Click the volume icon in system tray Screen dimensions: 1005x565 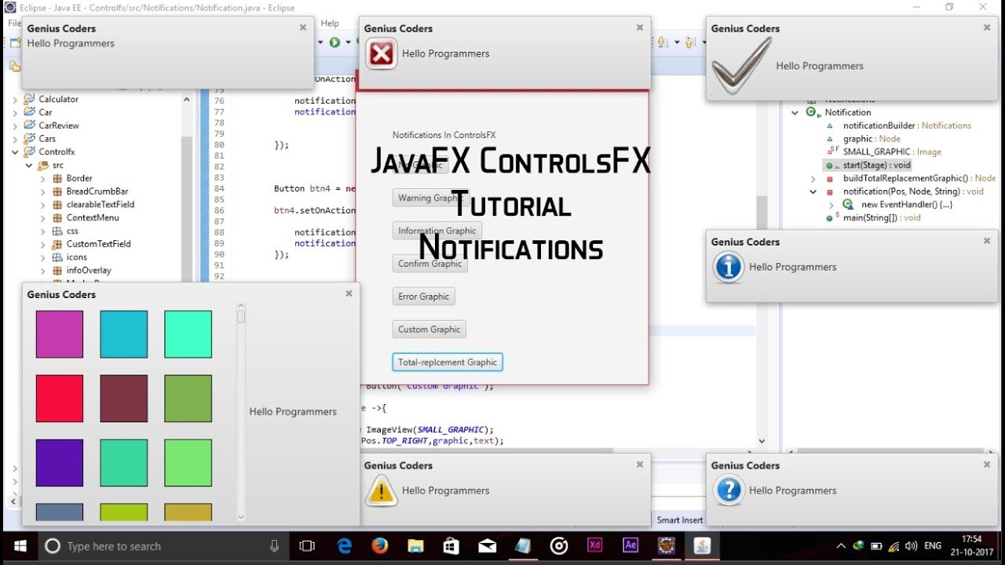[911, 546]
